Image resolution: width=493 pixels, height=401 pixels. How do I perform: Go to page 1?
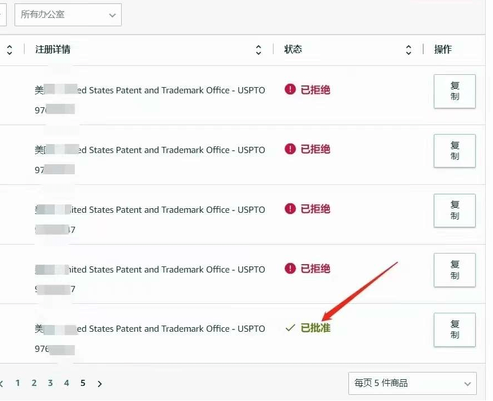coord(18,383)
